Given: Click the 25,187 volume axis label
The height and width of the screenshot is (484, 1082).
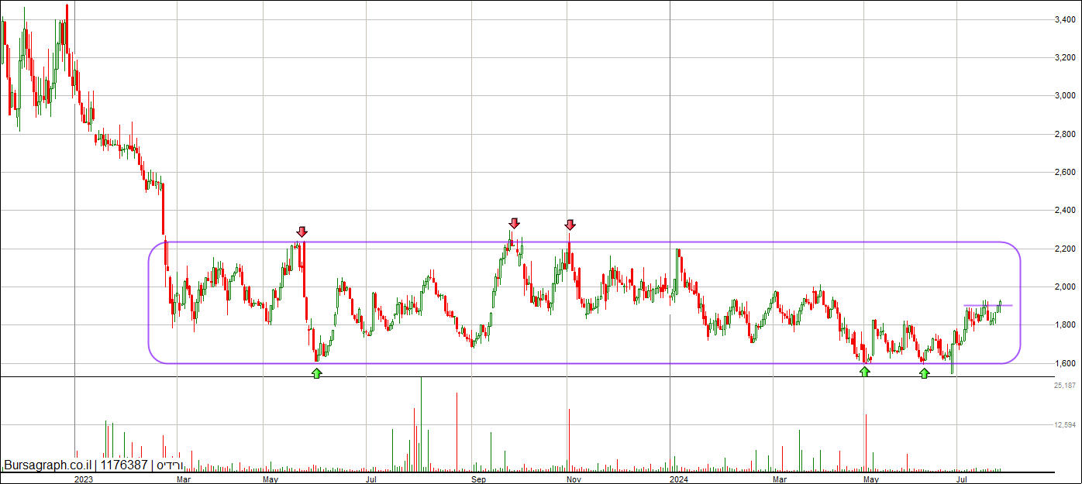Looking at the screenshot, I should click(x=1066, y=385).
